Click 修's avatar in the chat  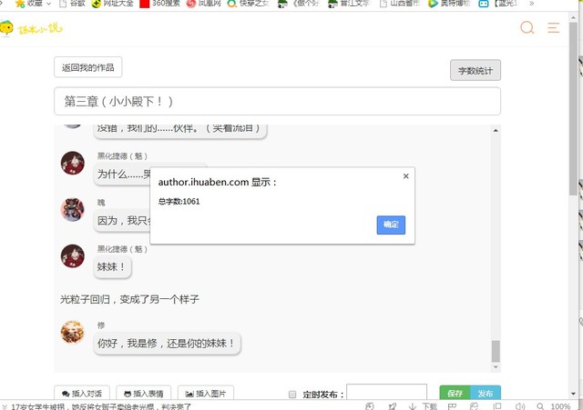click(x=72, y=332)
